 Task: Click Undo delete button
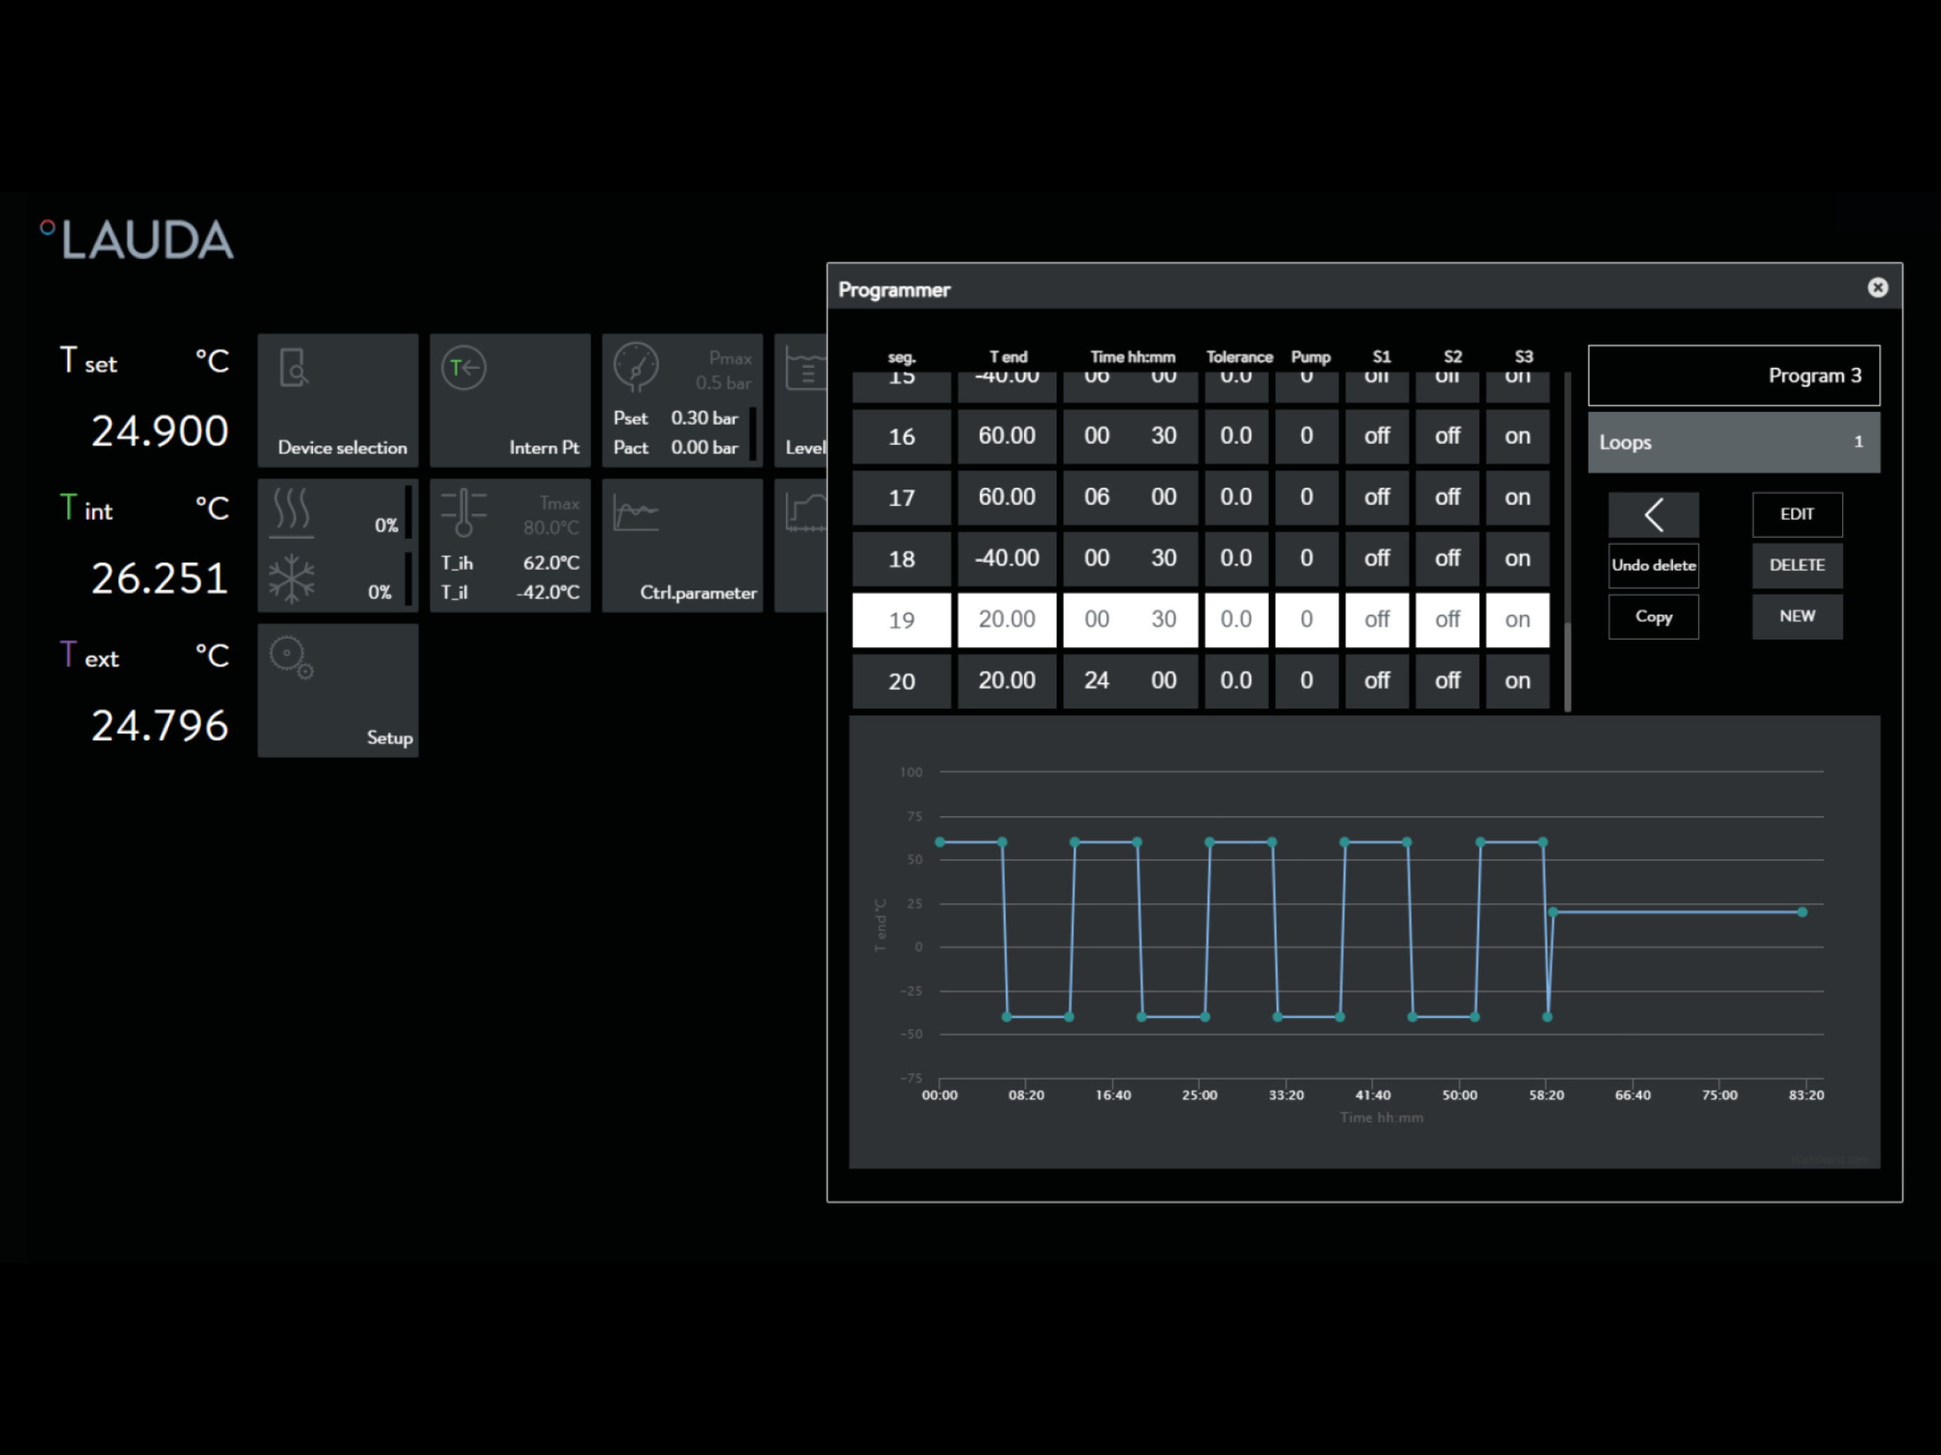[x=1653, y=566]
